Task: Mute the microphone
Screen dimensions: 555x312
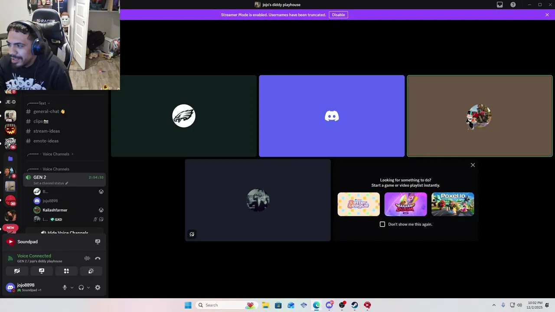Action: 65,287
